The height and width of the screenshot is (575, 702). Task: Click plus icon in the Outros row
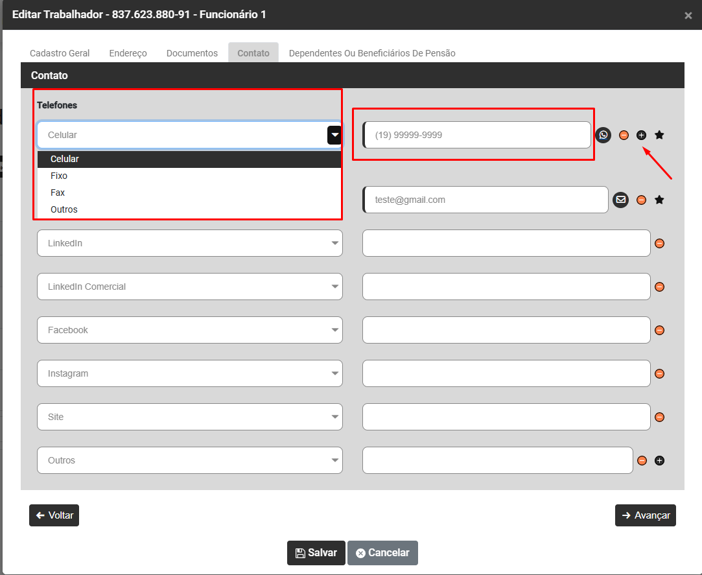(x=659, y=460)
